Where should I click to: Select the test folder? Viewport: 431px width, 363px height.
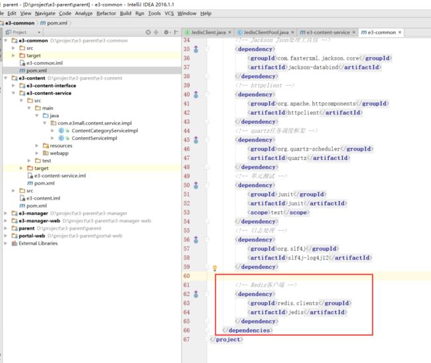pos(46,161)
